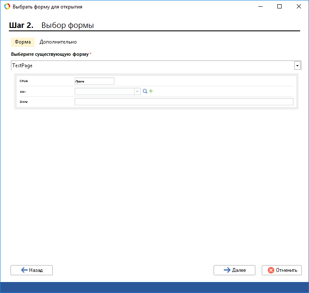Expand the existing form dropdown arrow
This screenshot has height=293, width=309.
[x=297, y=66]
